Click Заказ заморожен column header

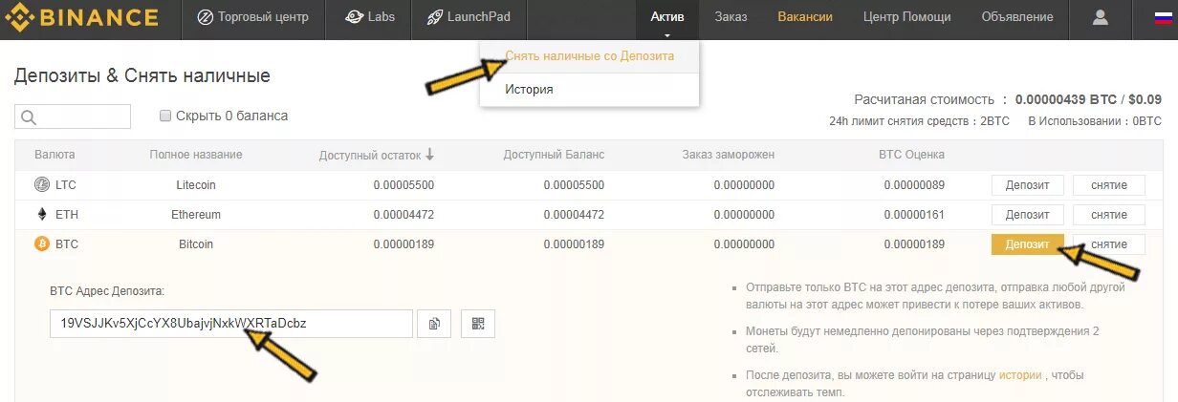729,155
